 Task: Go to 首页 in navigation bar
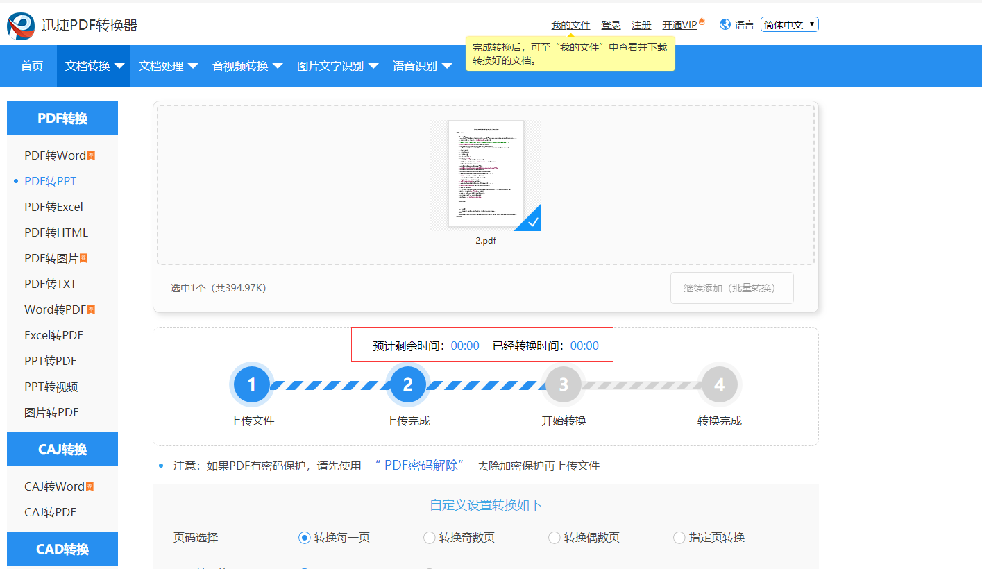pos(32,66)
